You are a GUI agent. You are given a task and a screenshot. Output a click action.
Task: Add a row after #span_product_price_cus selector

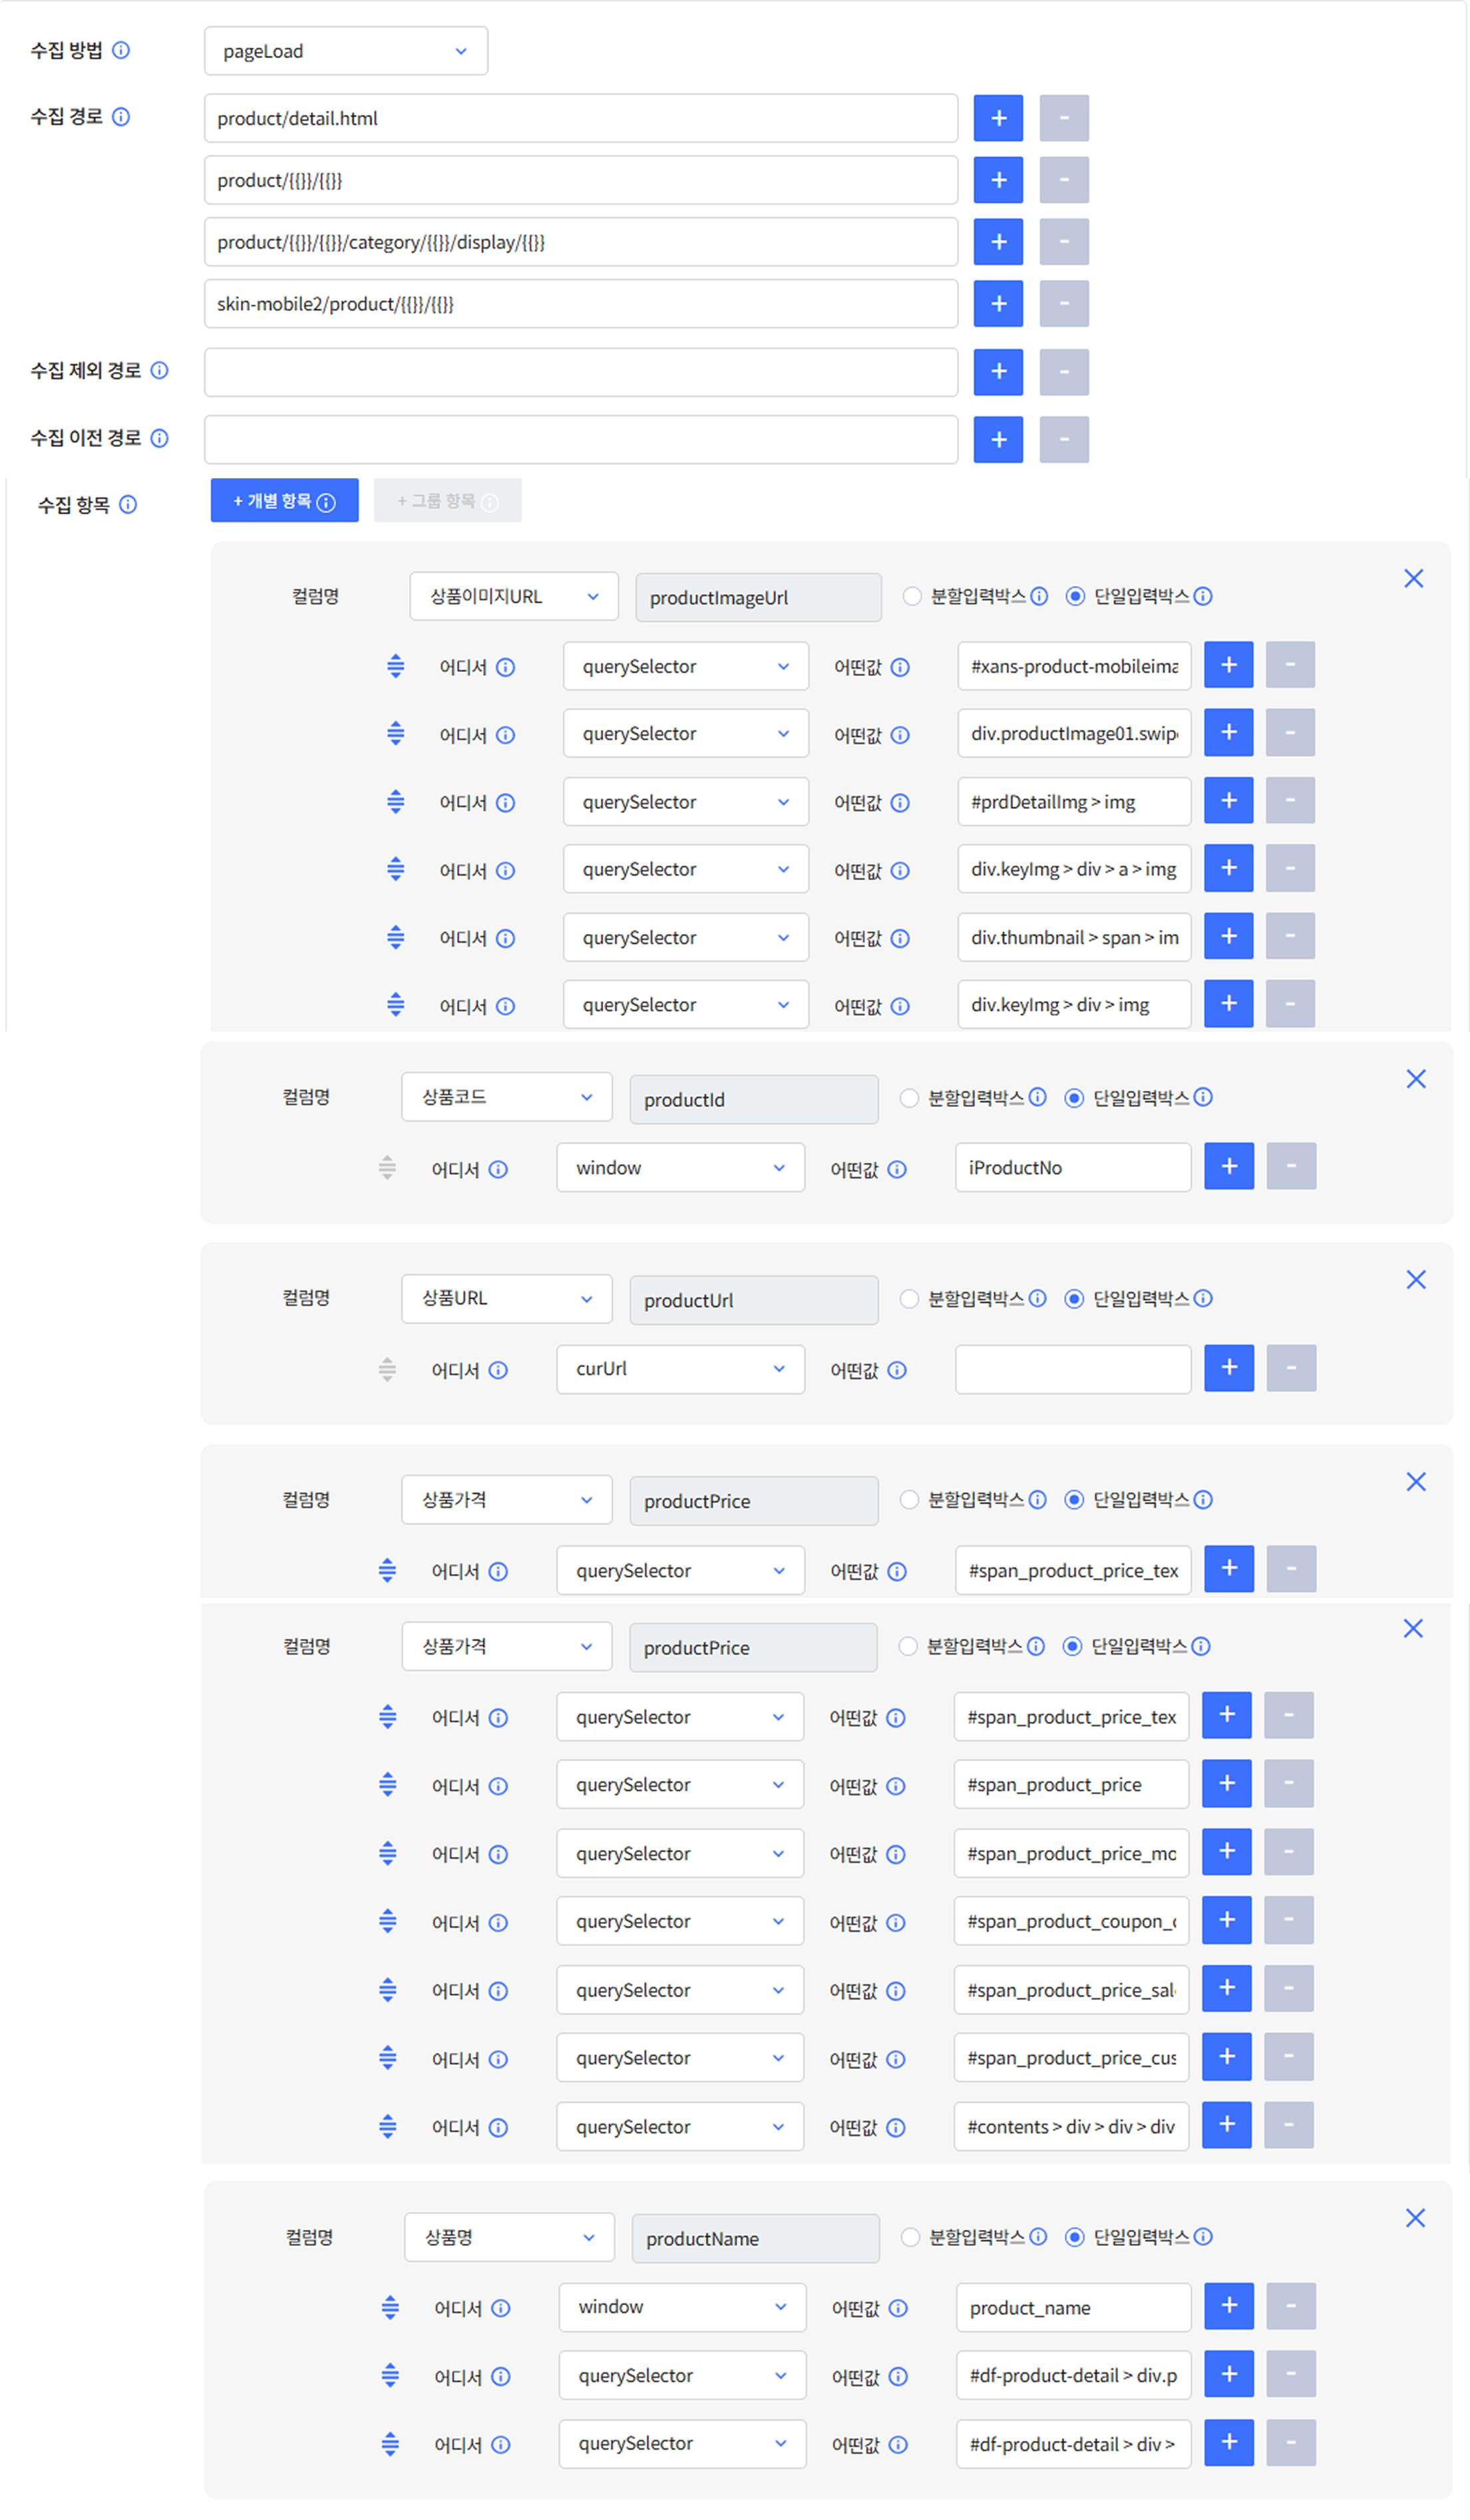1227,2057
